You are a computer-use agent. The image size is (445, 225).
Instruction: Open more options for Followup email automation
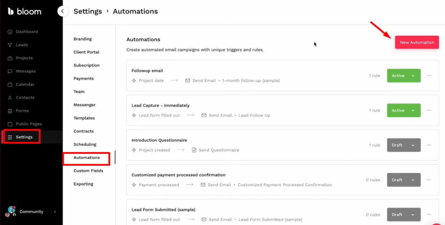coord(429,76)
